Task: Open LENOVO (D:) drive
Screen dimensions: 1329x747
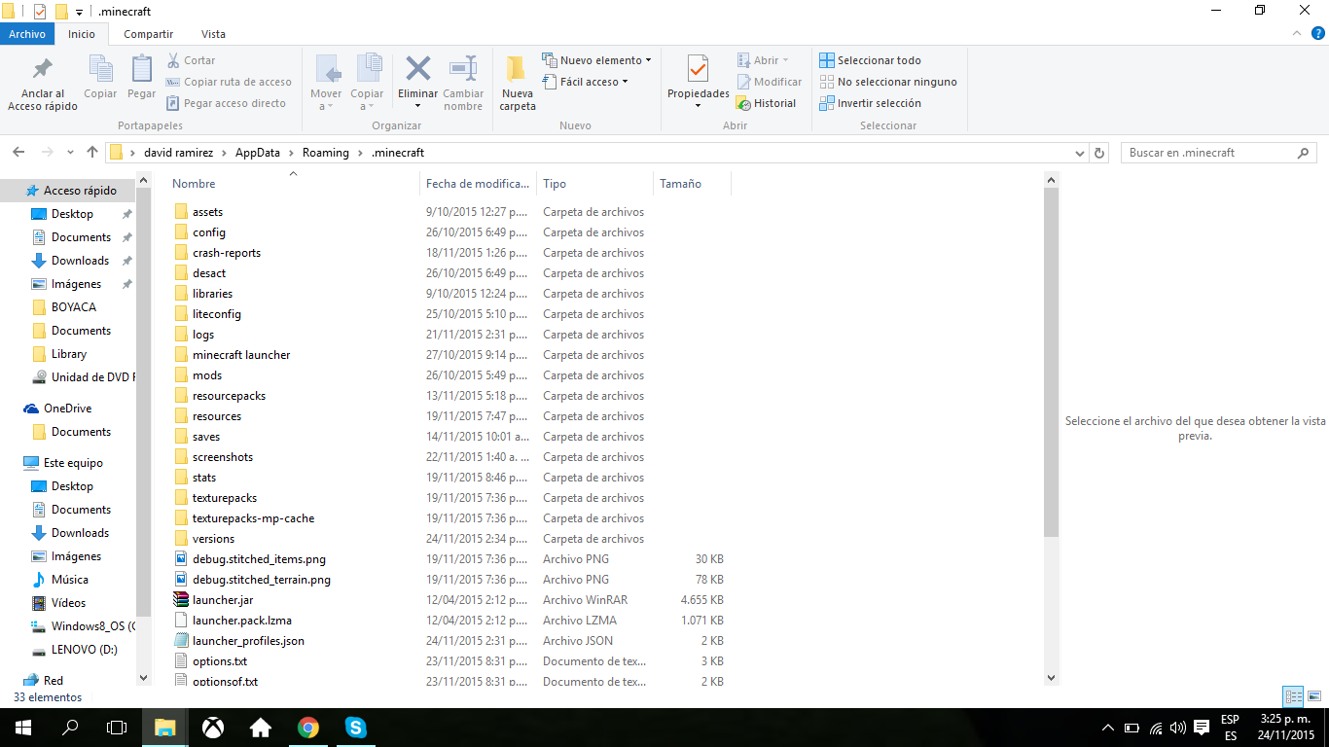Action: 84,650
